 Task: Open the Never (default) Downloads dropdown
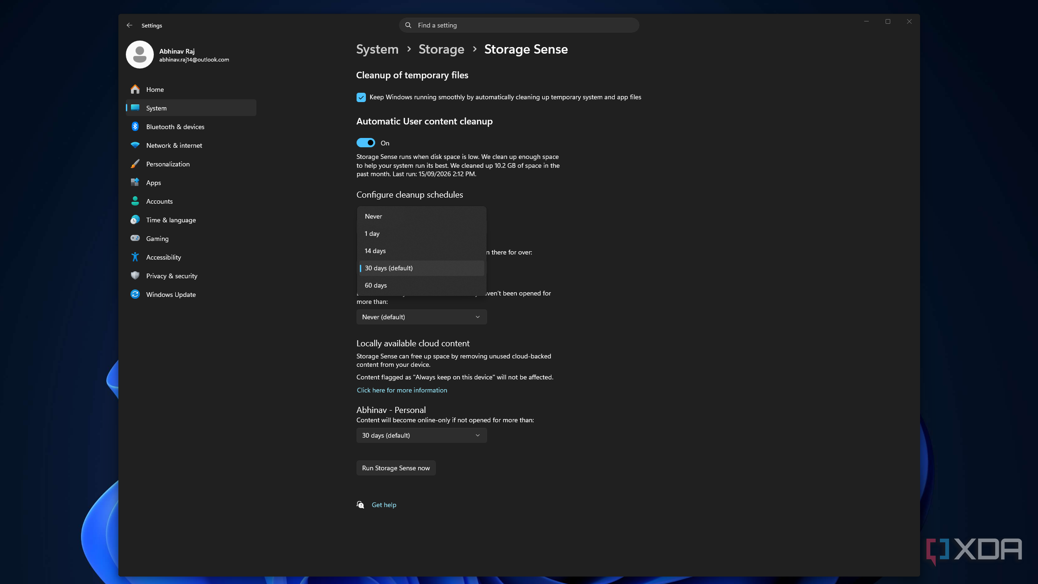421,317
